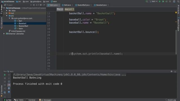This screenshot has width=180, height=101.
Task: Click the stop icon in top toolbar
Action: coord(170,1)
